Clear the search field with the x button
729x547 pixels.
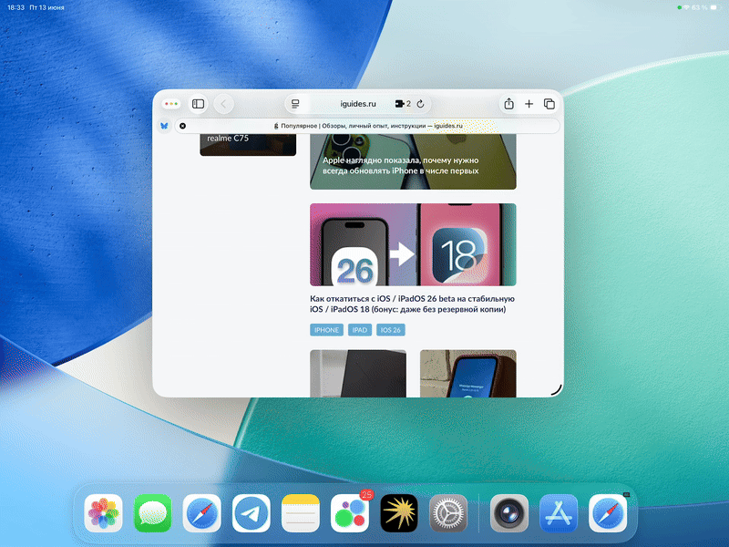tap(182, 126)
